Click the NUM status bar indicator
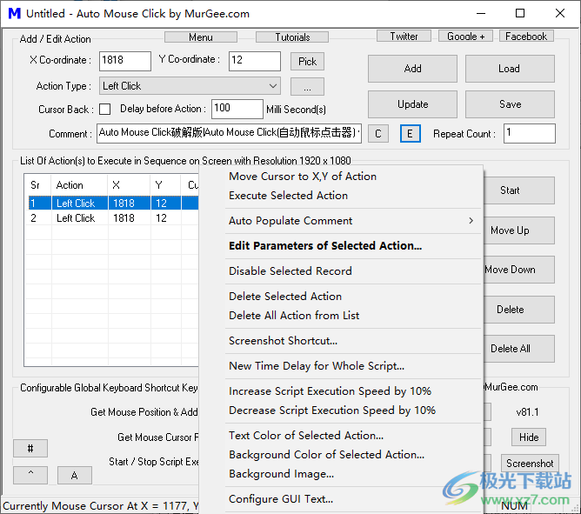 (514, 506)
